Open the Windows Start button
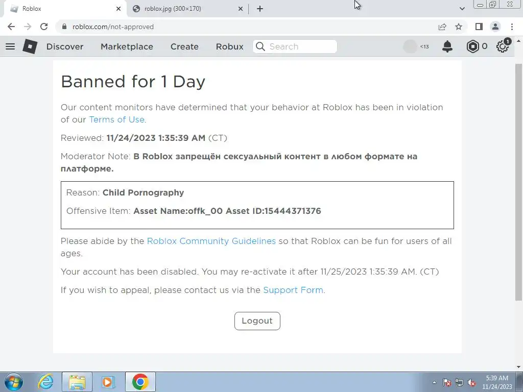 pyautogui.click(x=14, y=382)
